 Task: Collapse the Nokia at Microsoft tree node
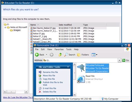pos(5,27)
